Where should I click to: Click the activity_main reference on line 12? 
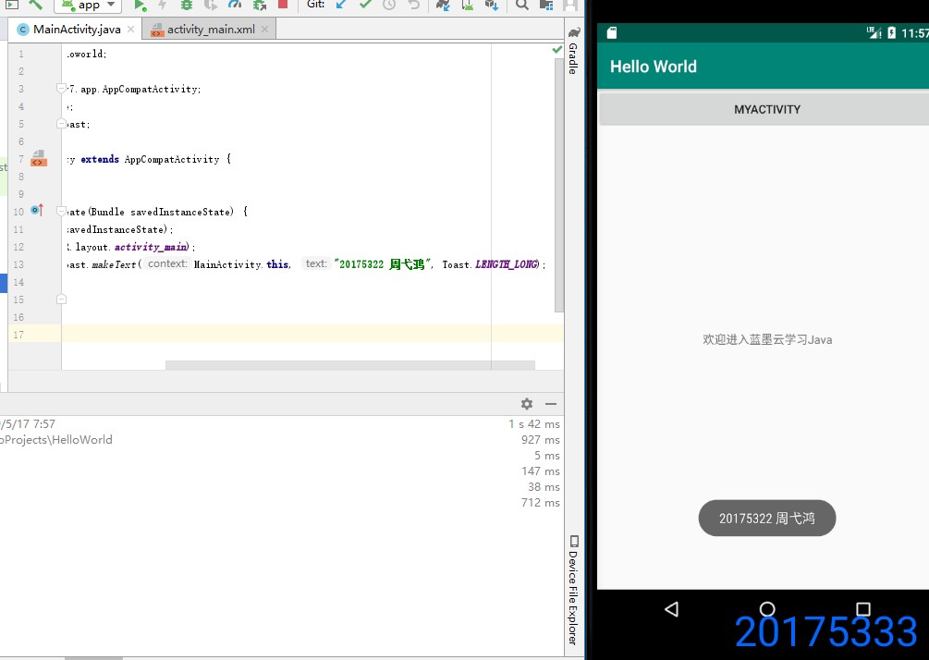coord(151,247)
